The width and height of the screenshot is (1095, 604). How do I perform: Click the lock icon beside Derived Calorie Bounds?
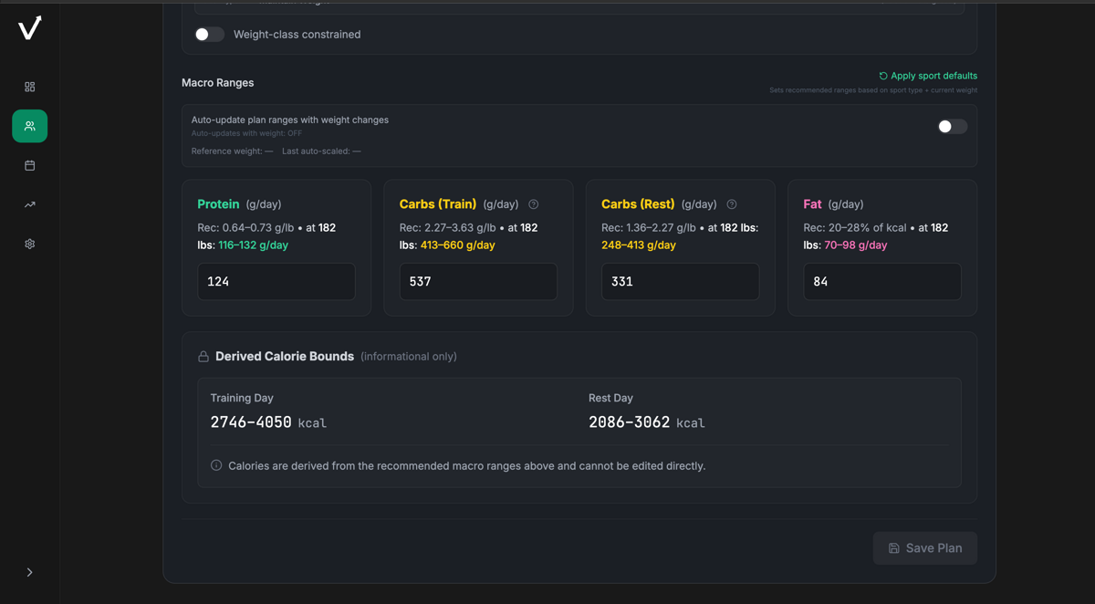[203, 357]
